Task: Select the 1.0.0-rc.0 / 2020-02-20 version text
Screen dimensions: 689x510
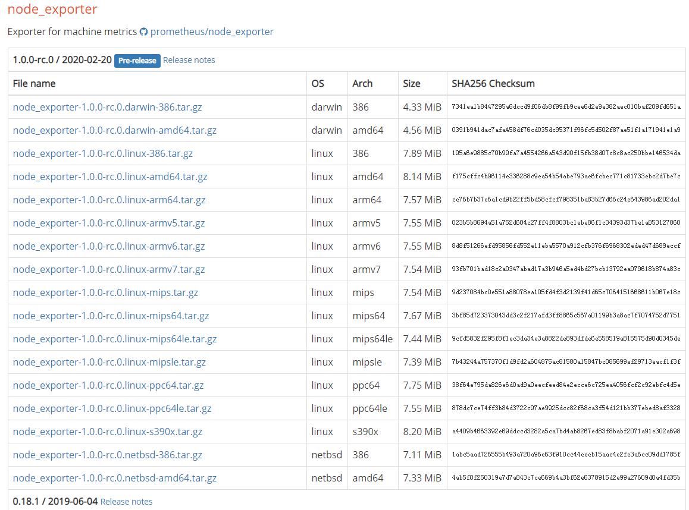Action: (x=62, y=59)
